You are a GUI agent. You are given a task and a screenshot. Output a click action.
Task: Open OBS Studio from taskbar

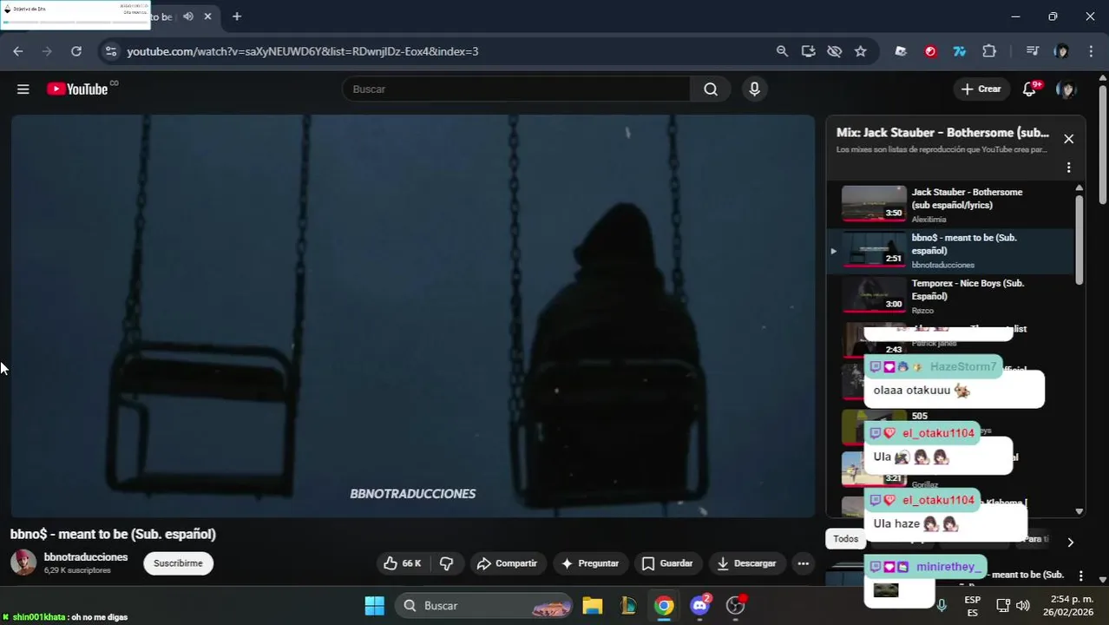pos(736,605)
